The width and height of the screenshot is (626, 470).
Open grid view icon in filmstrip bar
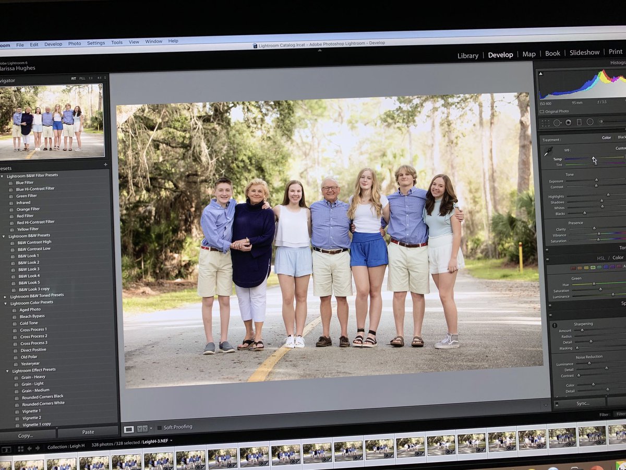point(20,449)
